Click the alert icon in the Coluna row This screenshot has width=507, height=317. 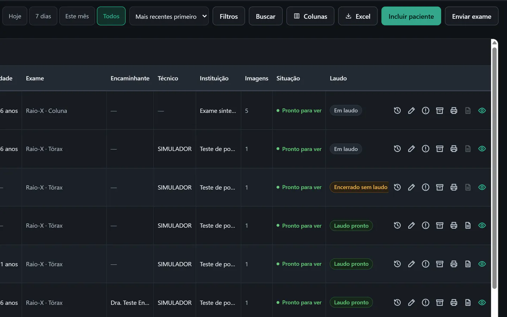425,111
